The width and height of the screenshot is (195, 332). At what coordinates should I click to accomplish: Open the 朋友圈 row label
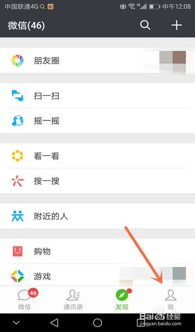46,61
